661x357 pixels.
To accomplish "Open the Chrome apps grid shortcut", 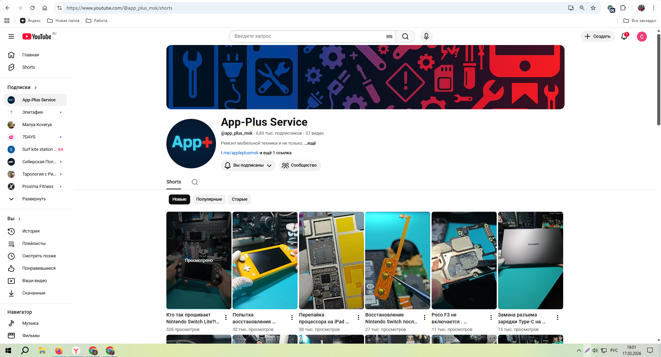I will [x=7, y=21].
